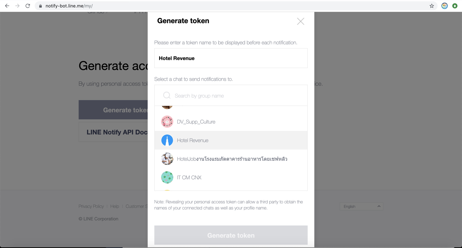The width and height of the screenshot is (462, 248).
Task: Focus the Search by group name box
Action: click(x=231, y=95)
